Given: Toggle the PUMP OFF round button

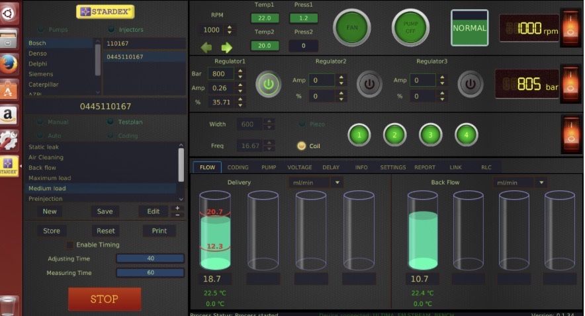Looking at the screenshot, I should (x=410, y=28).
